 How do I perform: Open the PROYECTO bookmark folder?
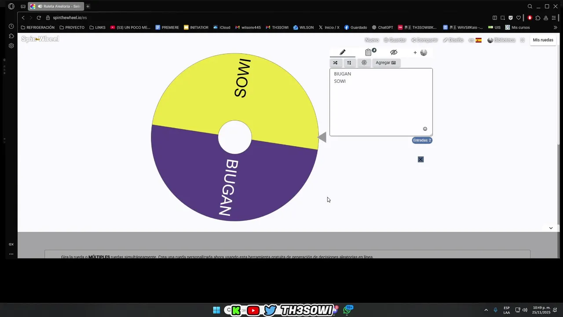click(x=72, y=27)
